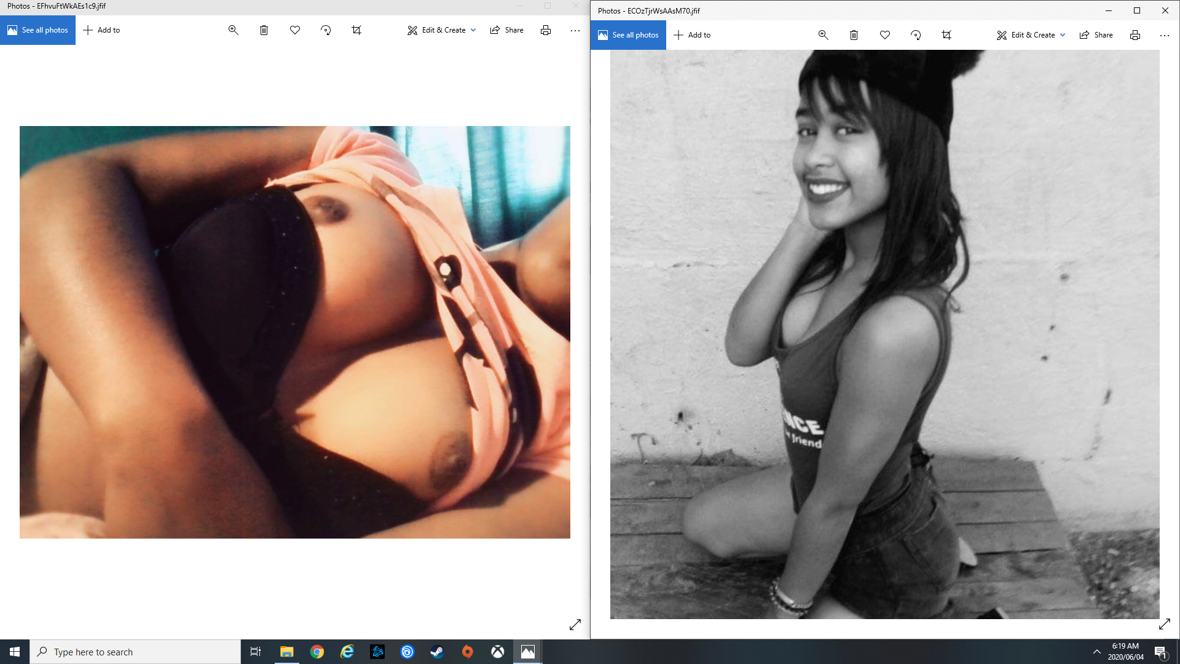Click the zoom icon in right Photos window
The image size is (1180, 664).
[823, 35]
